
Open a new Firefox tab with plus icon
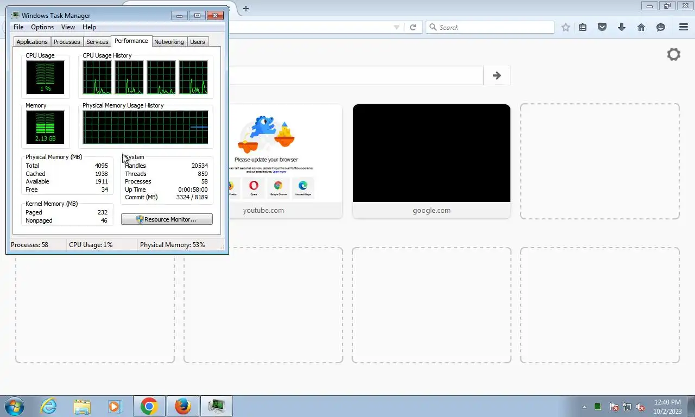(x=246, y=8)
